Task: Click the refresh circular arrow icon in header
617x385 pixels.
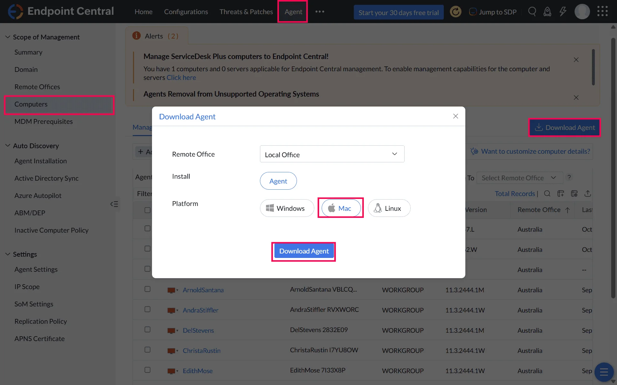Action: click(455, 12)
